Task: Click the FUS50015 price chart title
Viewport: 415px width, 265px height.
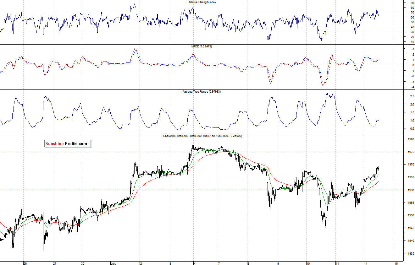Action: 202,136
